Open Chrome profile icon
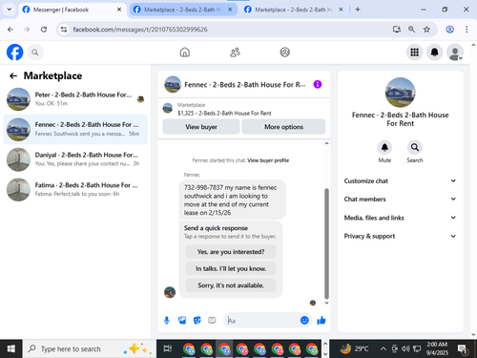 449,30
